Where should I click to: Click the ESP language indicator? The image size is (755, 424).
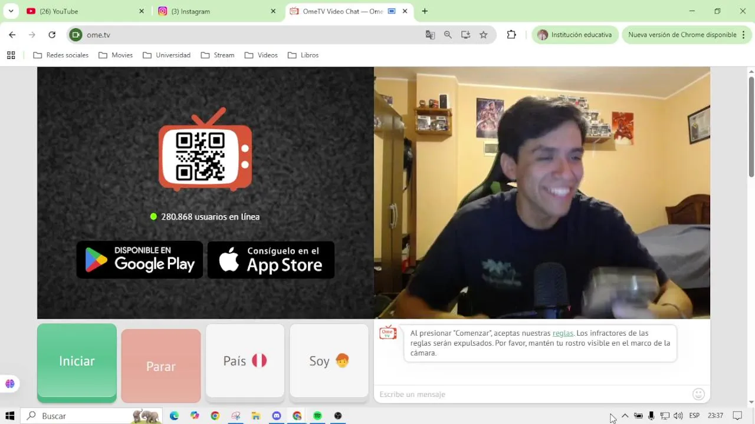[694, 416]
